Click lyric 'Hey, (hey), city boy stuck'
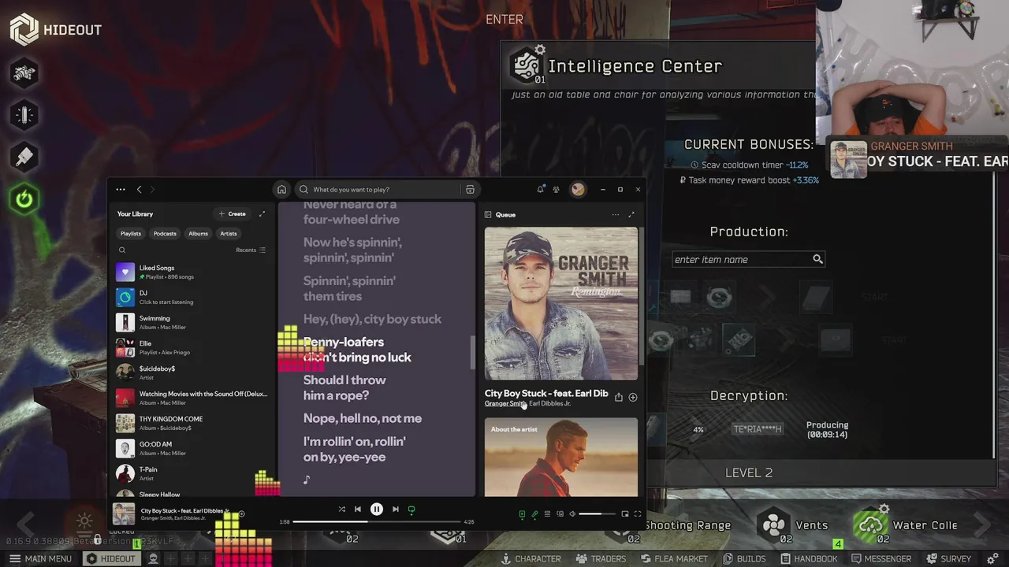1009x567 pixels. coord(372,319)
